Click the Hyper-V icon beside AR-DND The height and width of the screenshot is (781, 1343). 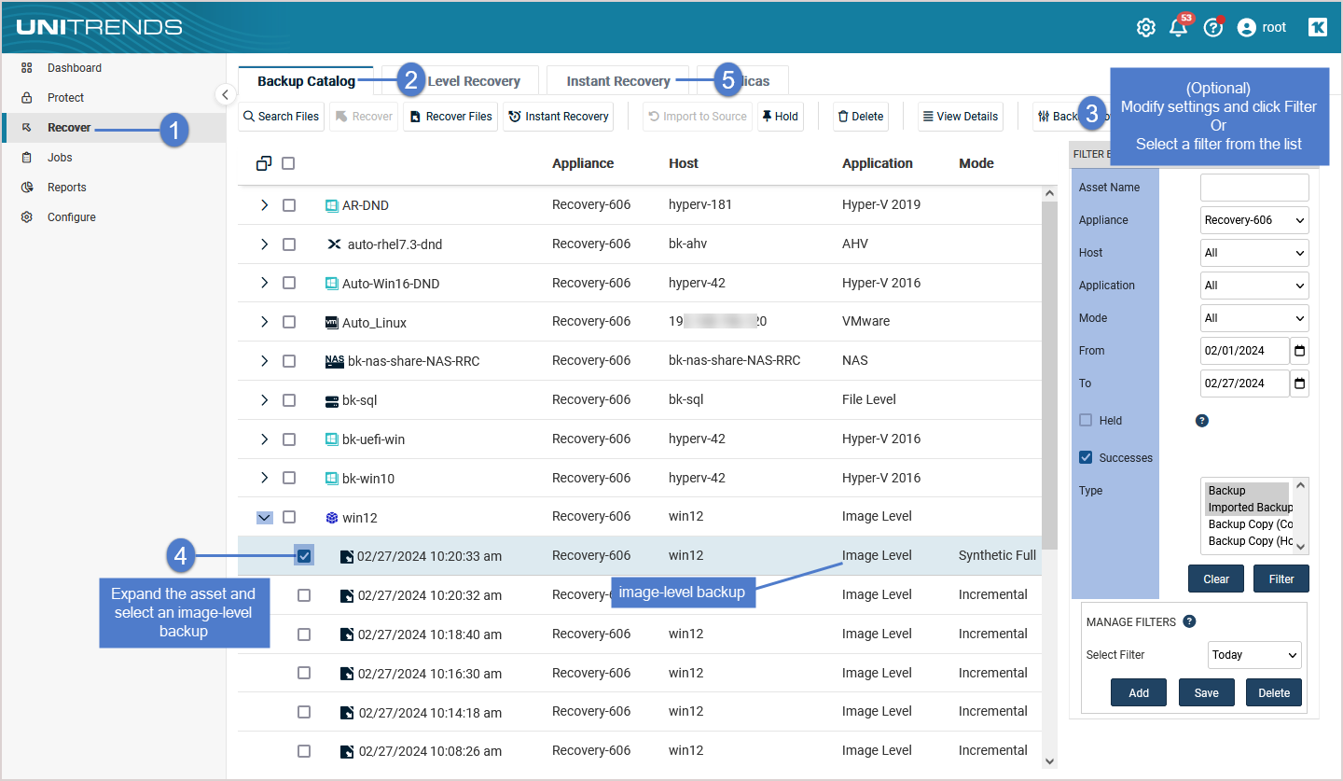pyautogui.click(x=331, y=205)
